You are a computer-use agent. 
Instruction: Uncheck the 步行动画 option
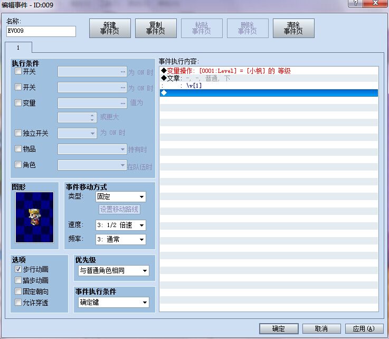coord(18,269)
